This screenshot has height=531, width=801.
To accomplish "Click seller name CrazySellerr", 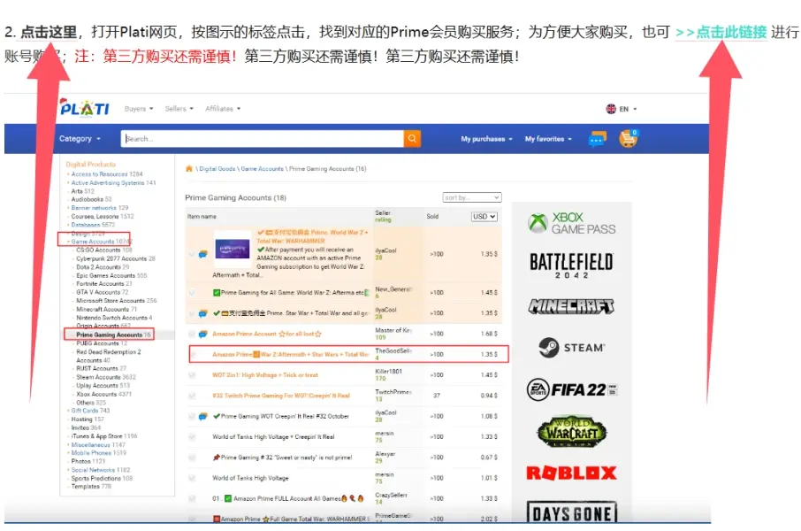I will coord(391,495).
